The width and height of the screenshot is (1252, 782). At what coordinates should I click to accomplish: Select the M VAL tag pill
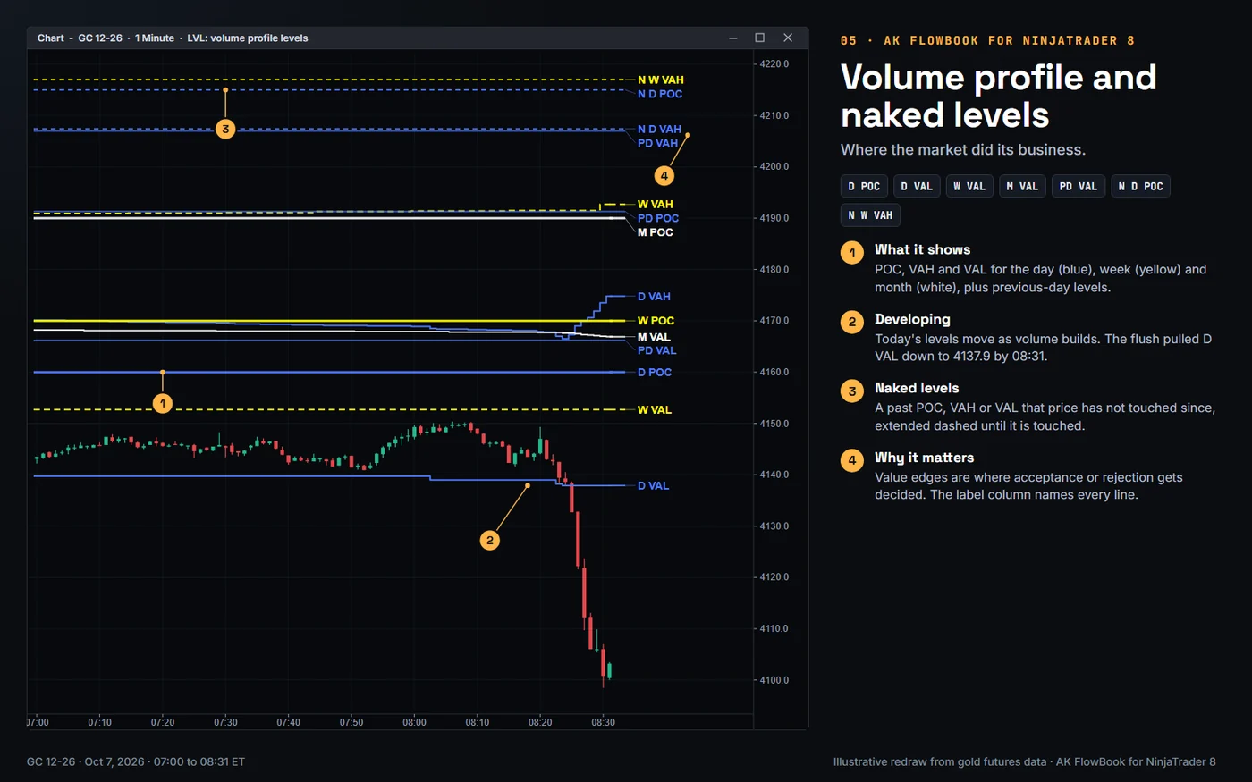pos(1022,186)
